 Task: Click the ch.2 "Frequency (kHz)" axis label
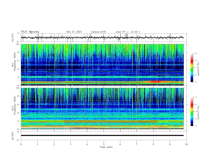[x=15, y=105]
